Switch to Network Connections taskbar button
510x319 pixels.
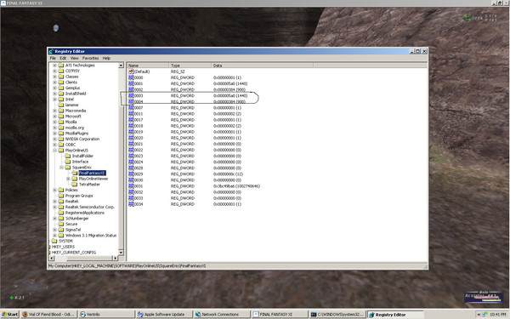pos(222,315)
